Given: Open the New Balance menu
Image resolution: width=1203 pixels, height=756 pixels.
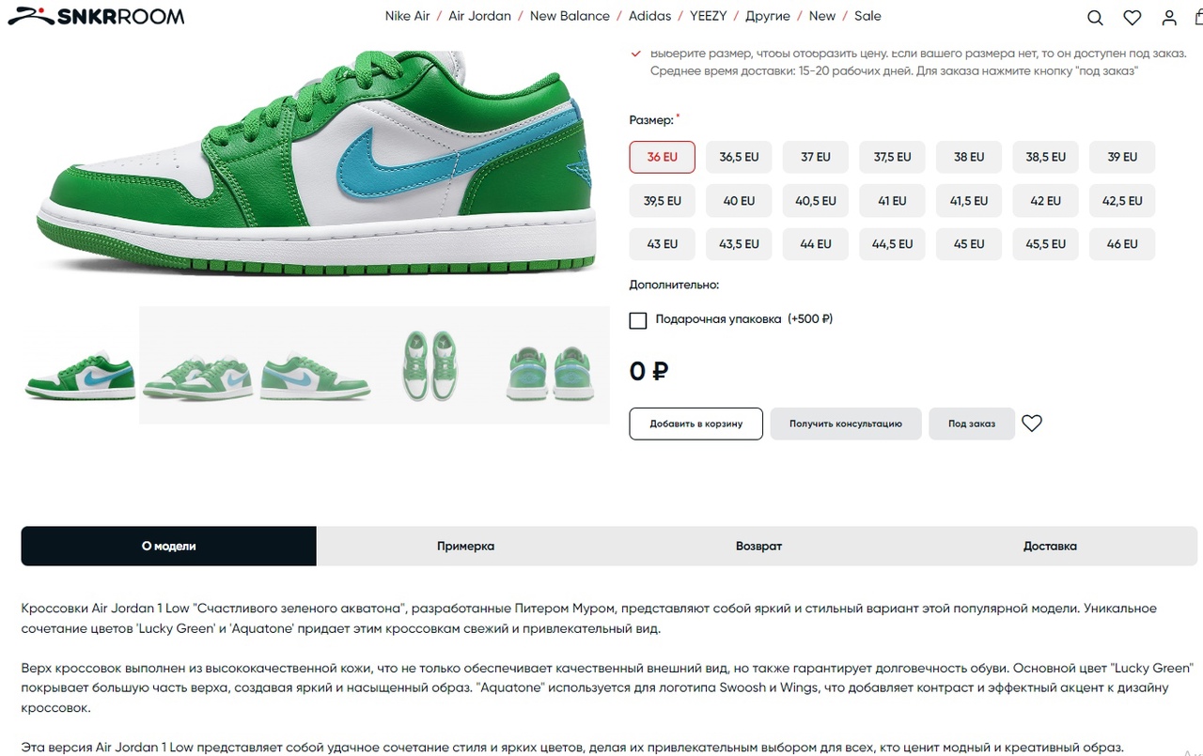Looking at the screenshot, I should [x=570, y=16].
